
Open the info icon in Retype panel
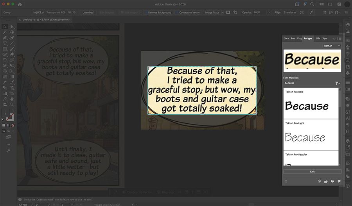(319, 181)
